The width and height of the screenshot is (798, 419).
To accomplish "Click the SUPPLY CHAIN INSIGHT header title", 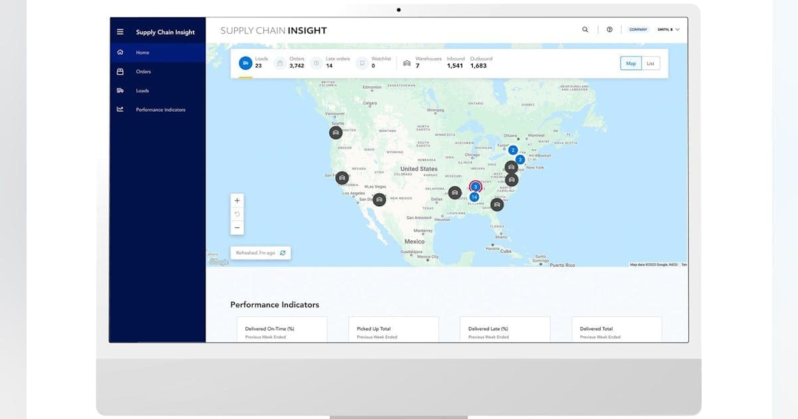I will (x=274, y=31).
